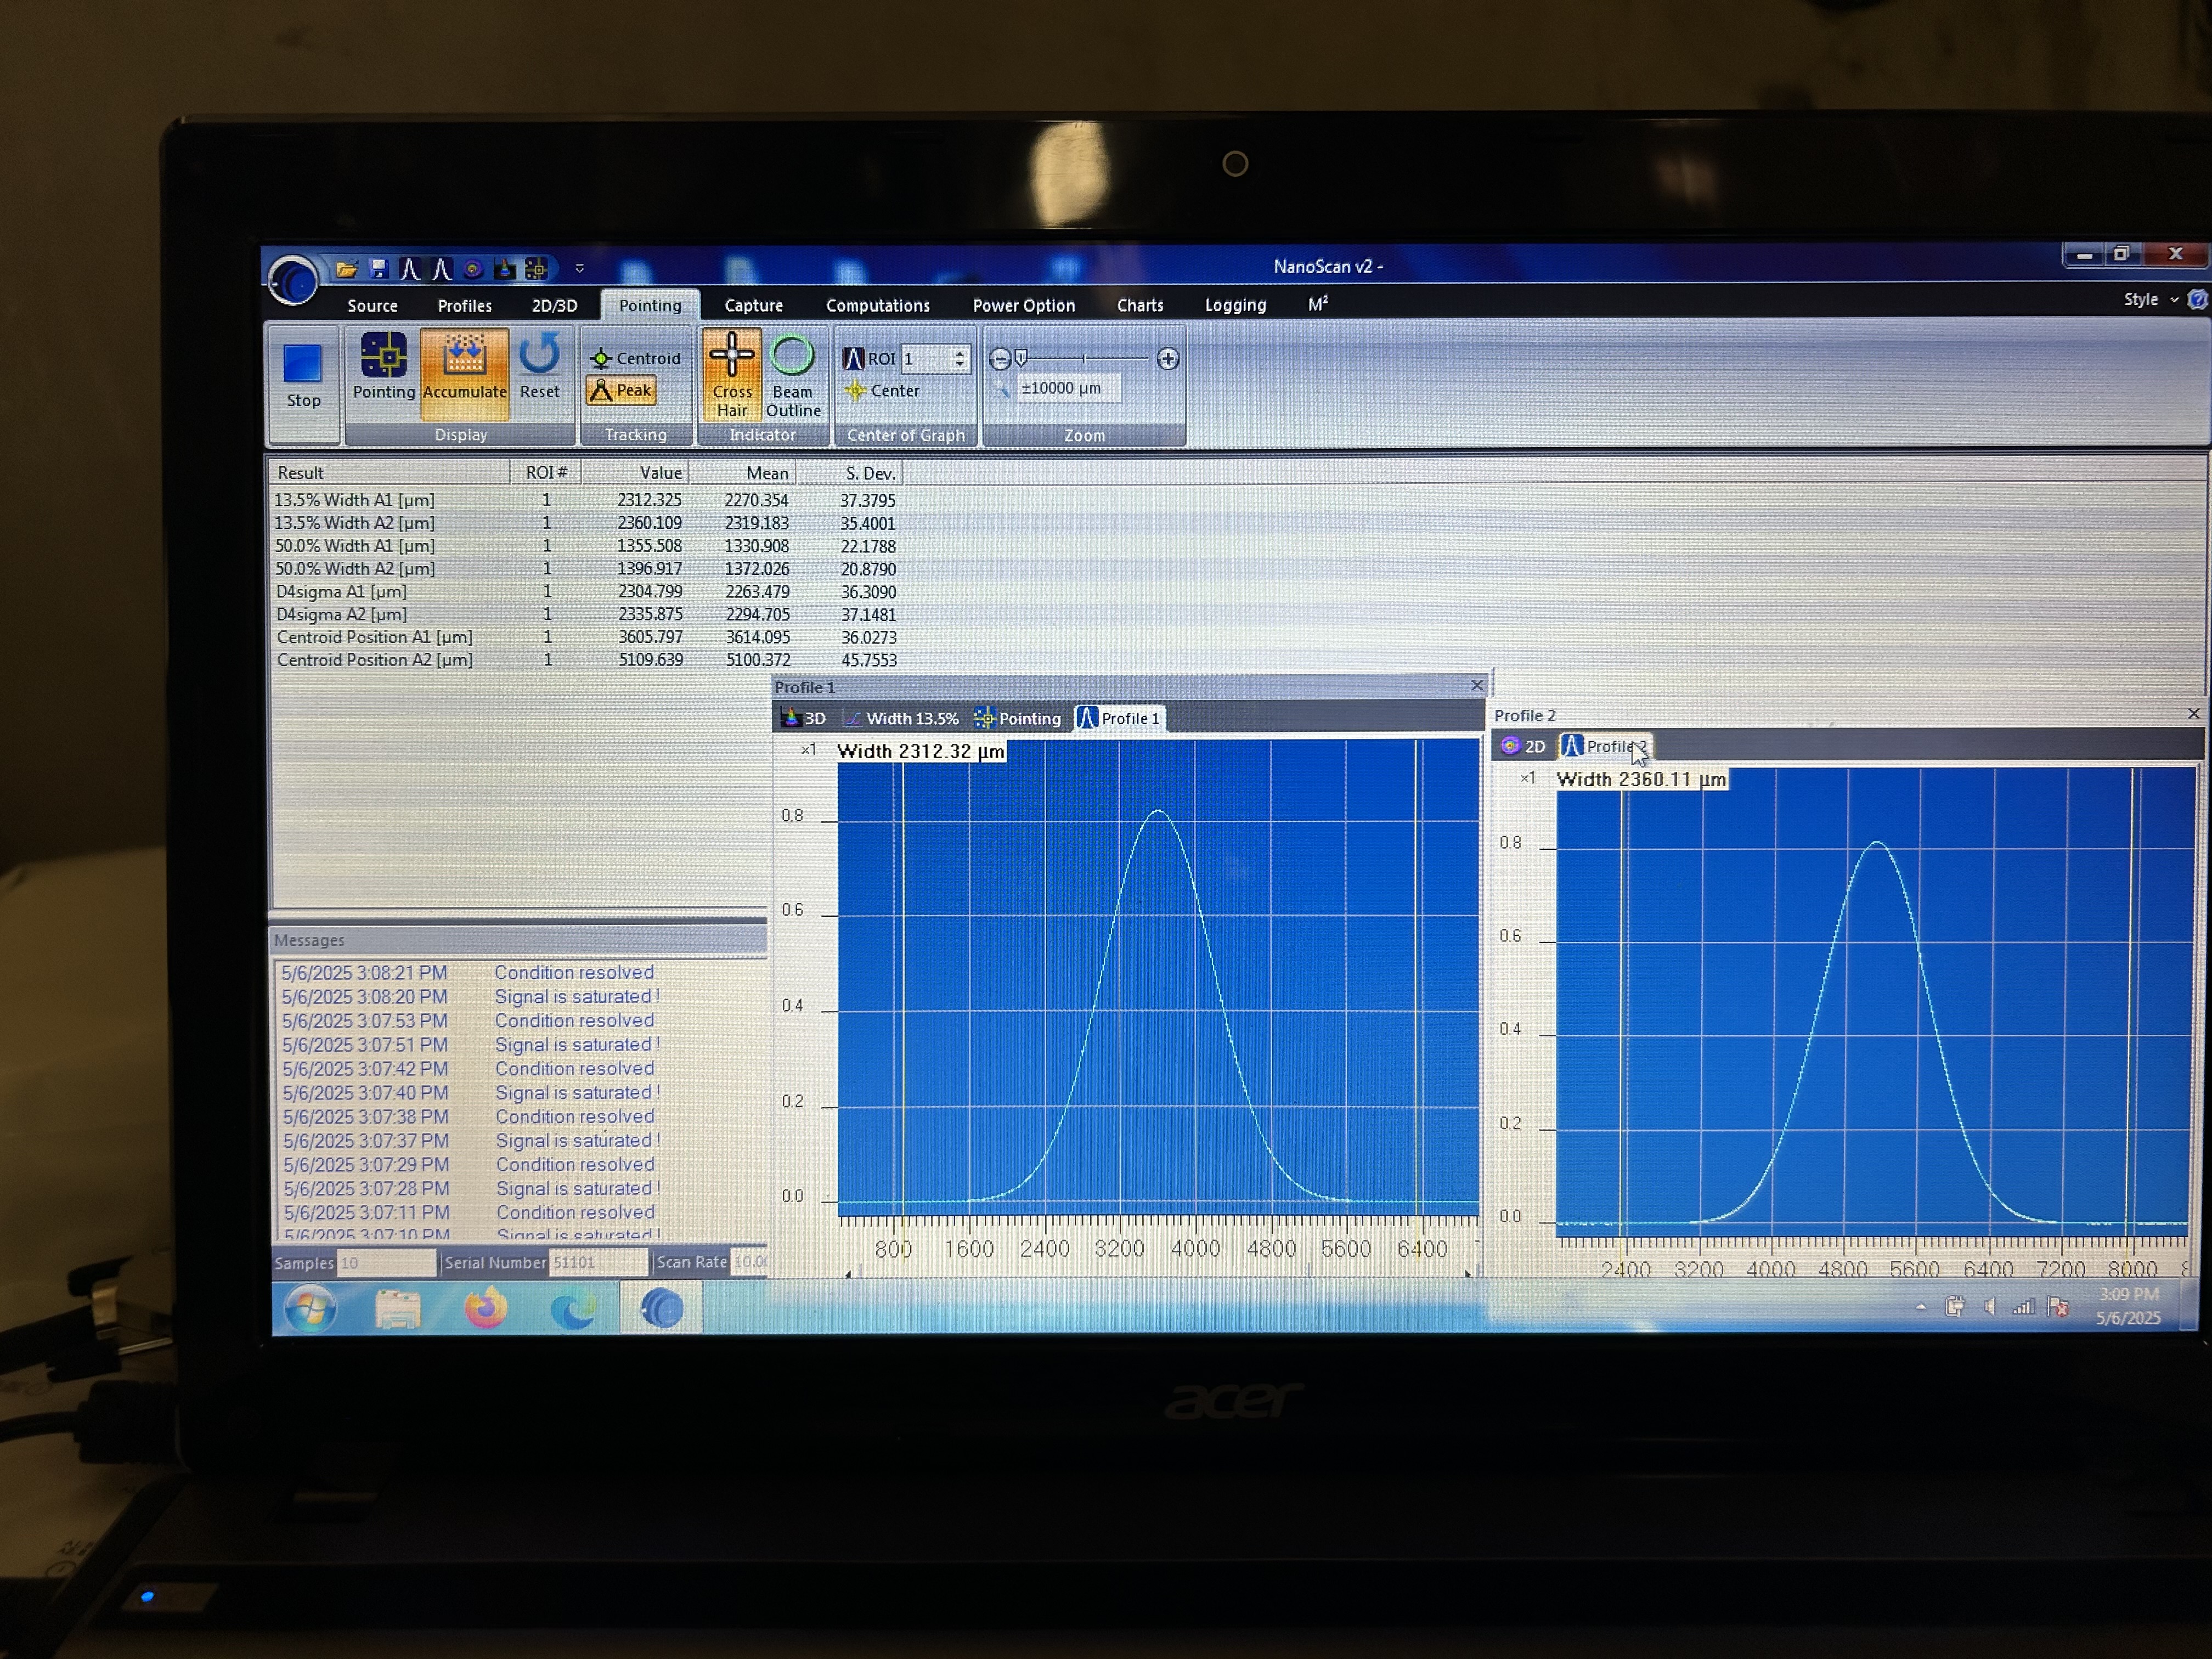Open the Logging ribbon tab
Screen dimensions: 2212x1659
[1235, 306]
